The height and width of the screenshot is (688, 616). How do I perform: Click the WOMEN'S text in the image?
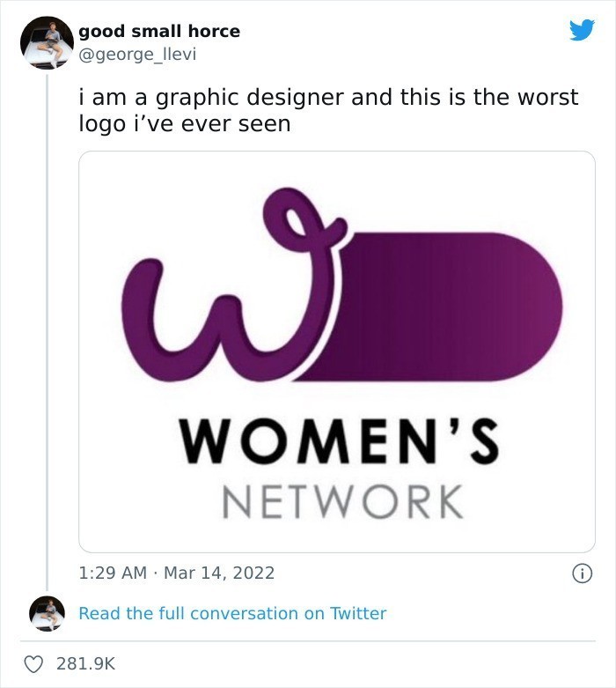click(x=339, y=442)
